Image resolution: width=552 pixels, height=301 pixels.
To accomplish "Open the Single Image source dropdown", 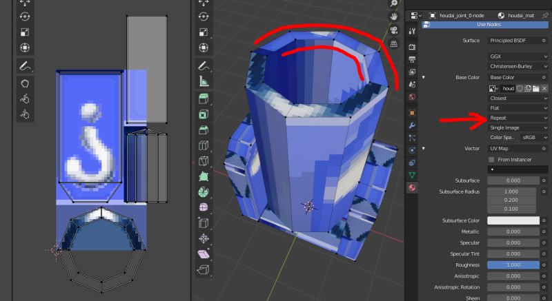I will pyautogui.click(x=518, y=127).
